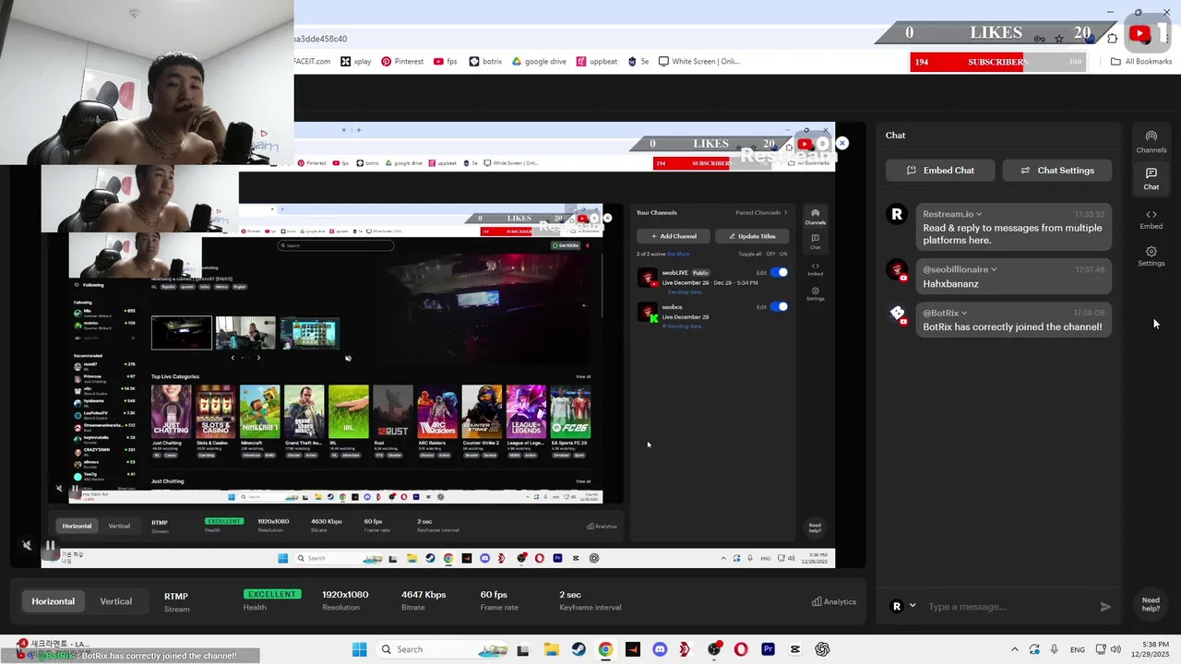Open the Need help bubble at the bottom right
This screenshot has height=664, width=1181.
[x=1151, y=604]
